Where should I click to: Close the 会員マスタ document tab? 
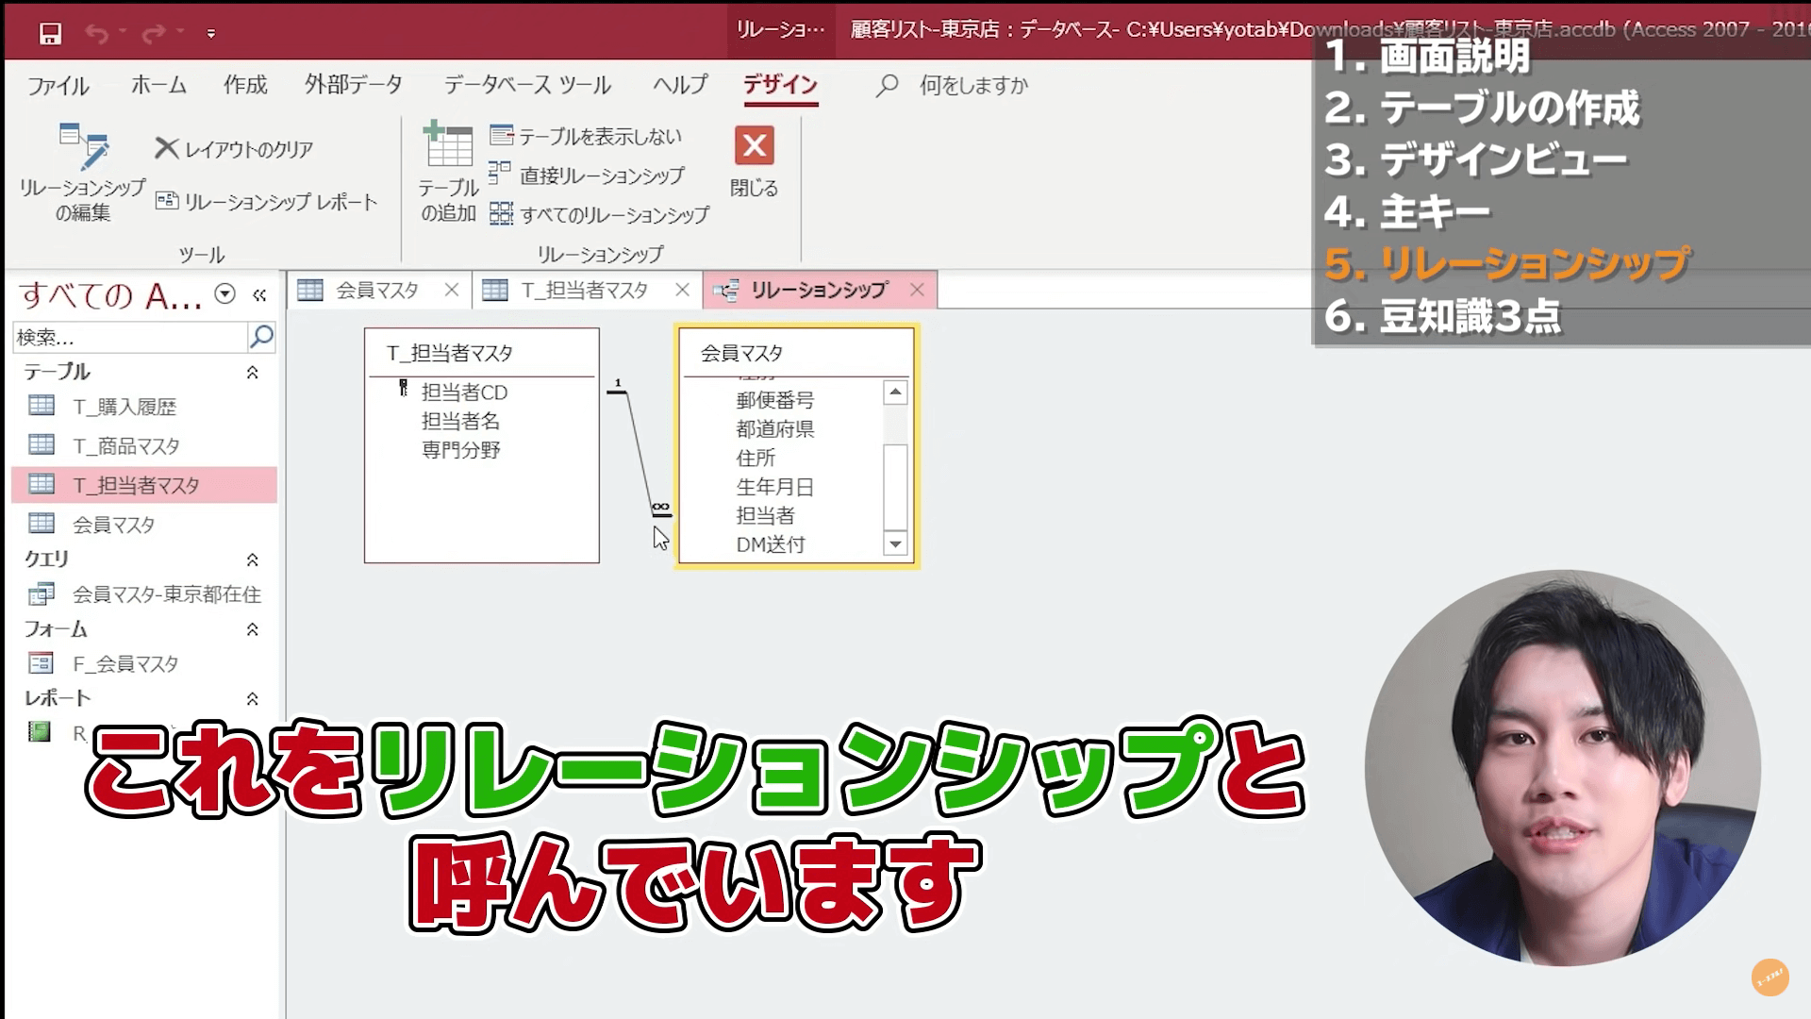[452, 291]
